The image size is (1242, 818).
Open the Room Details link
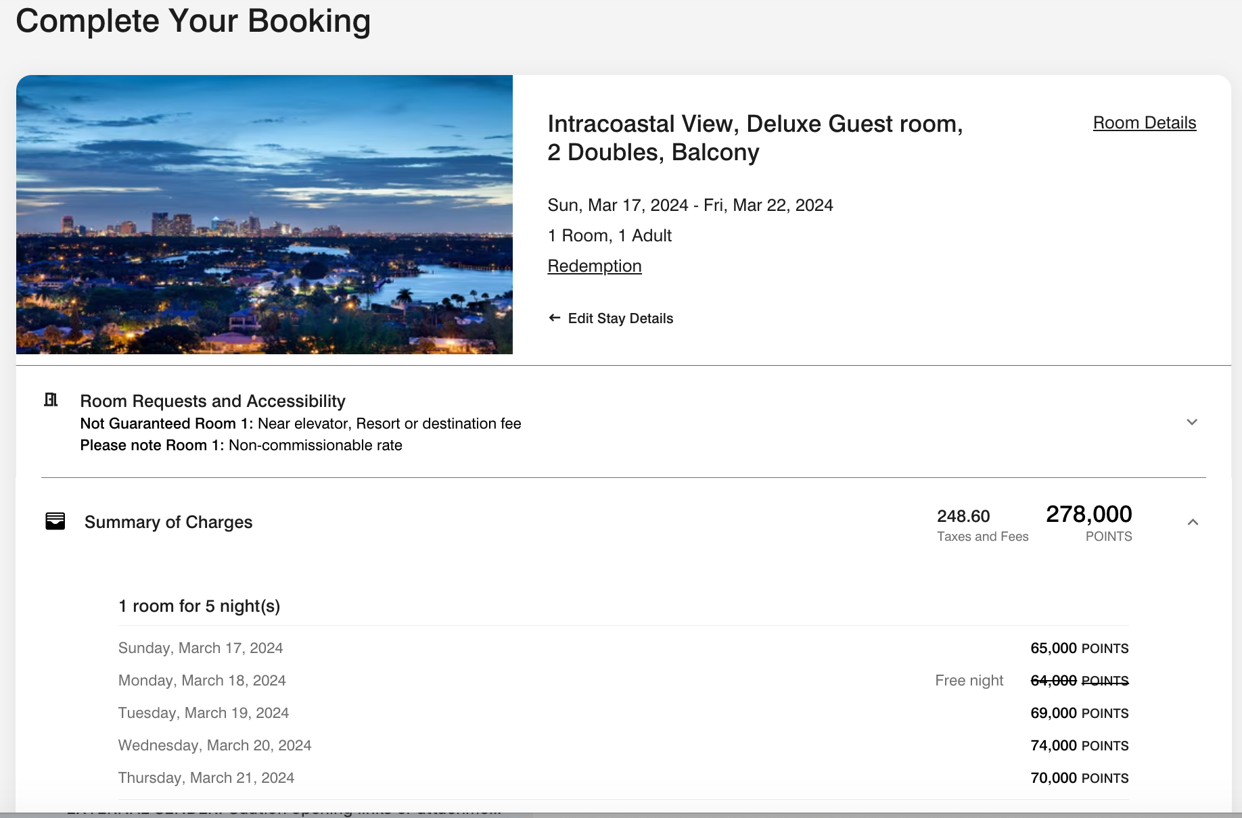pos(1144,123)
